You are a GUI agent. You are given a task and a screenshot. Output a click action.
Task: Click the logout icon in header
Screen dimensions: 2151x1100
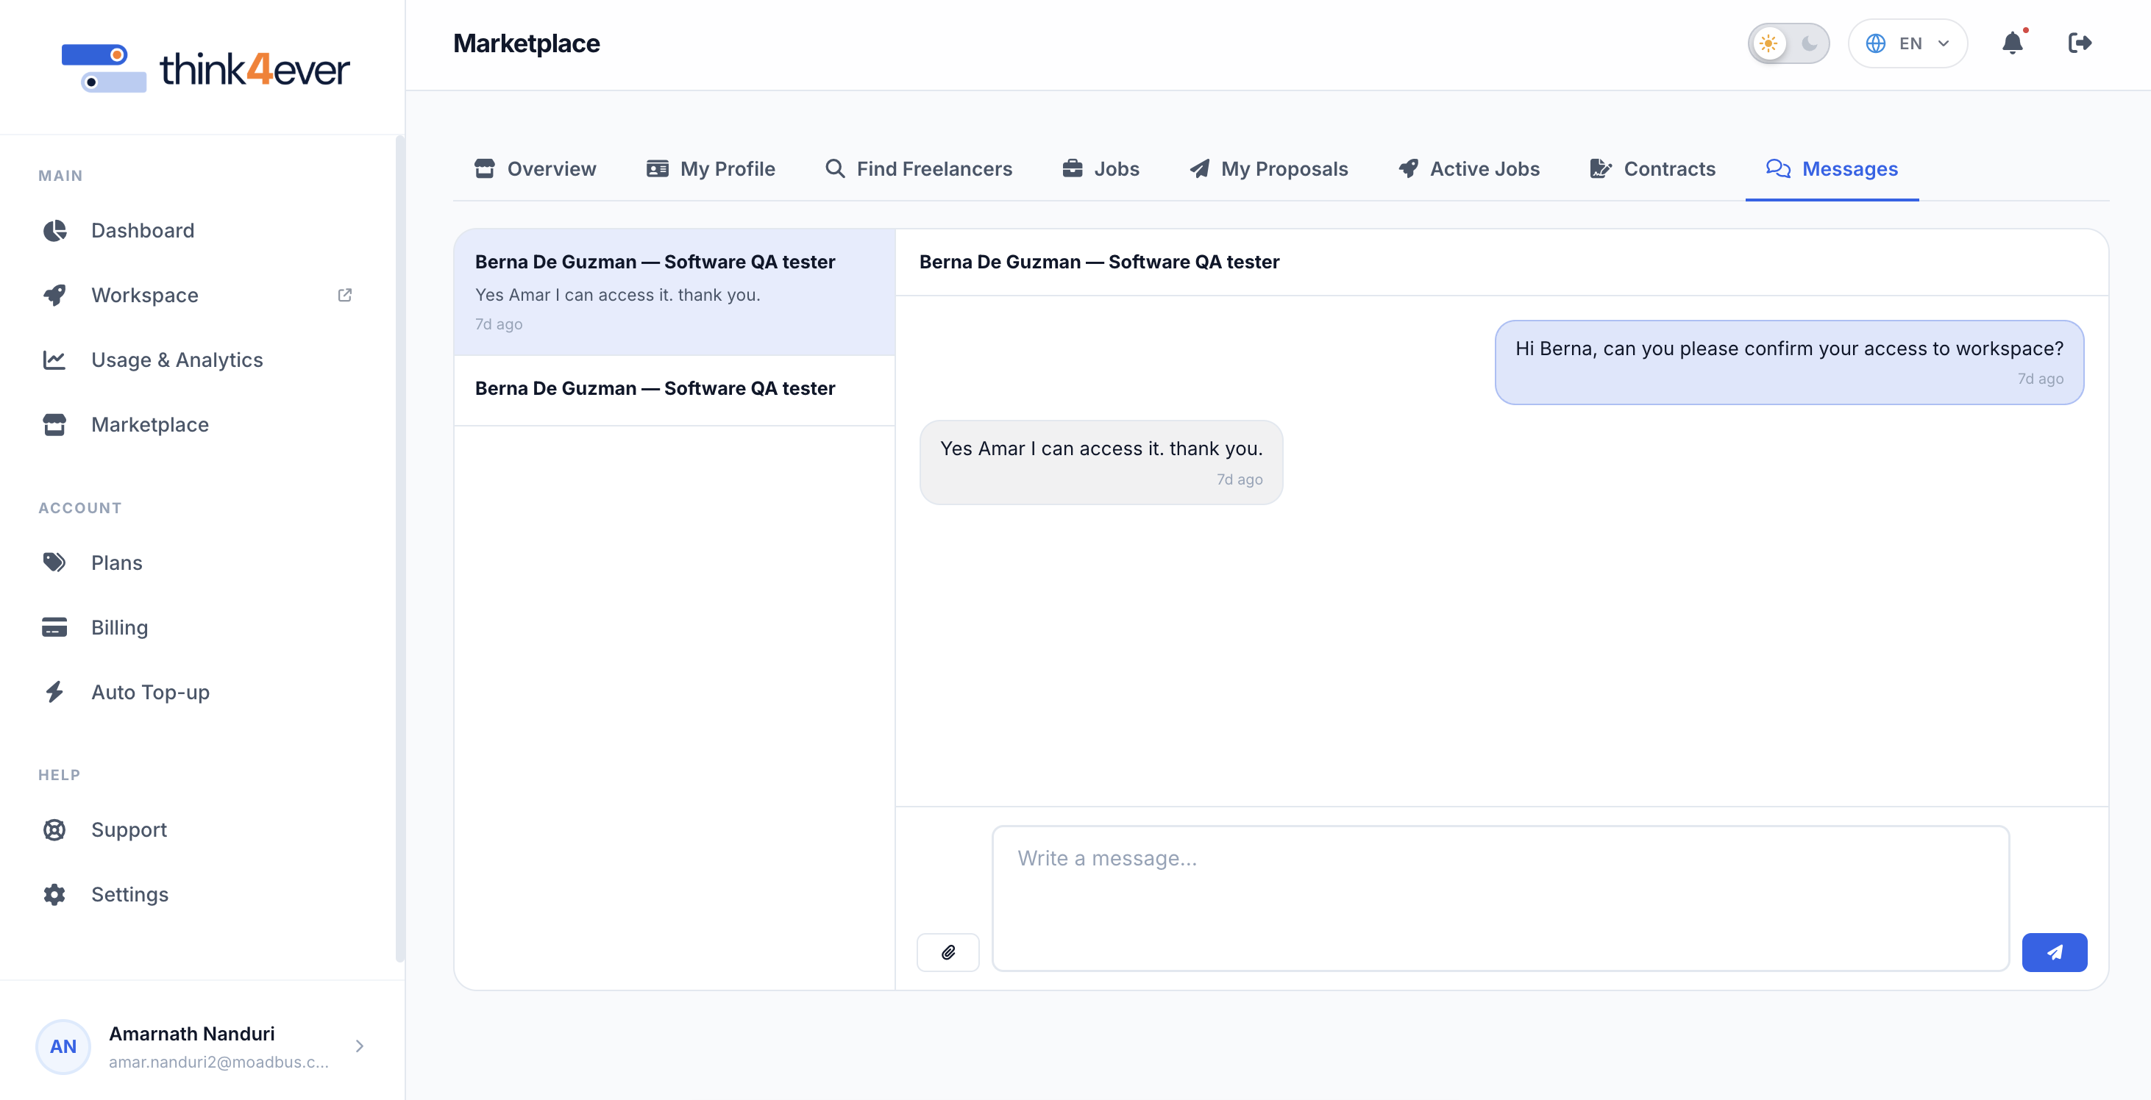(2079, 43)
